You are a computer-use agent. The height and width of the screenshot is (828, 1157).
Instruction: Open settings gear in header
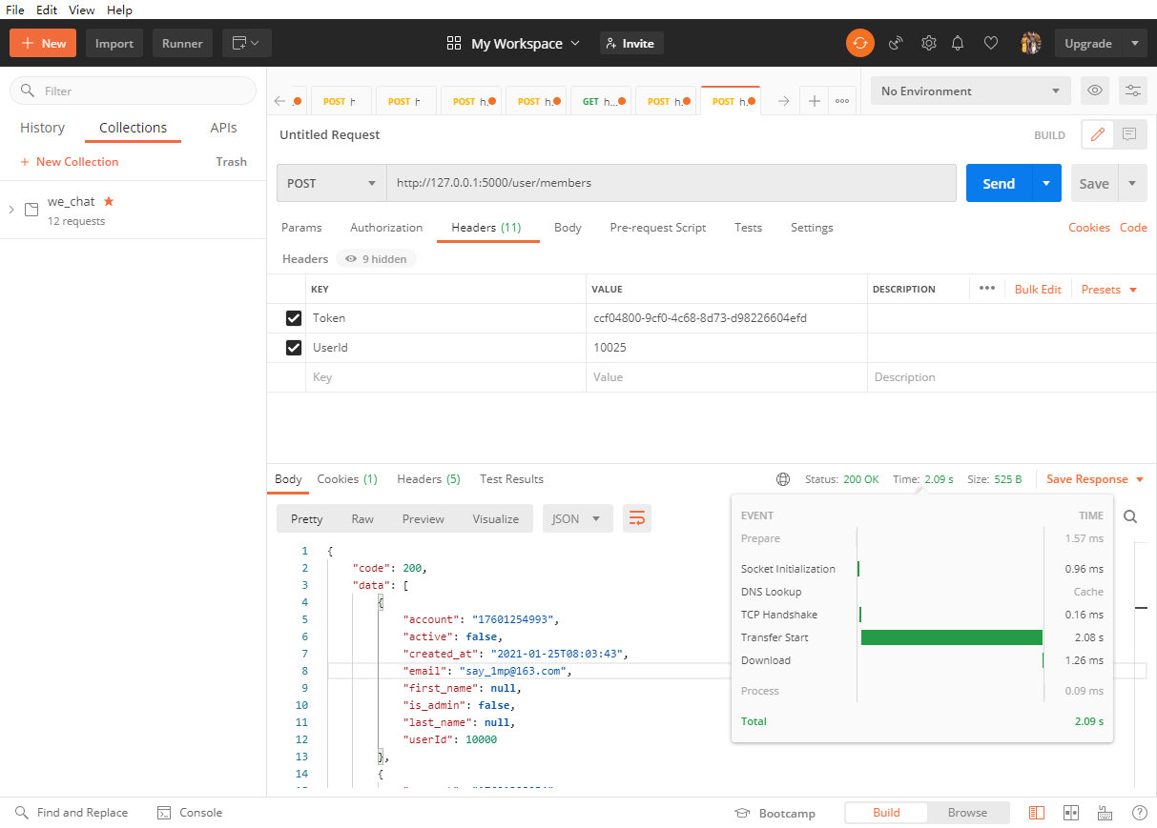point(928,43)
